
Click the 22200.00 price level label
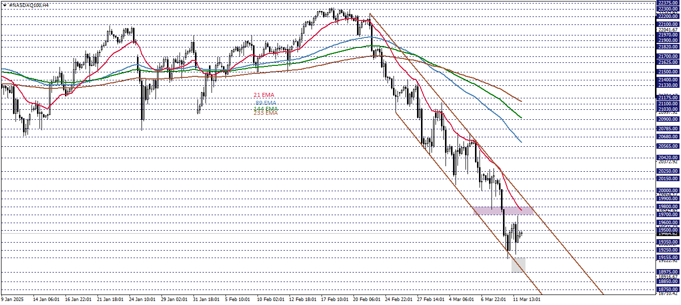(668, 16)
